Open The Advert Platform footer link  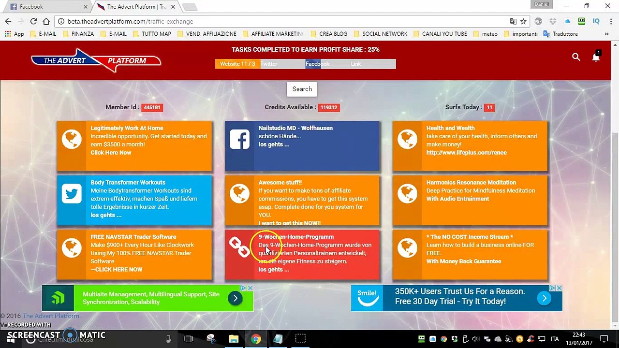[x=51, y=316]
